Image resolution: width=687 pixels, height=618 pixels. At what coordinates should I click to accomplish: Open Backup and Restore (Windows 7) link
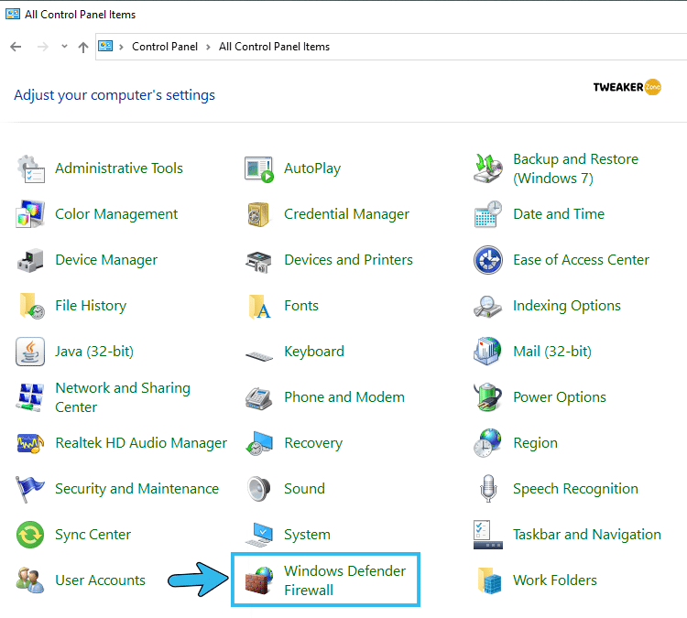576,168
